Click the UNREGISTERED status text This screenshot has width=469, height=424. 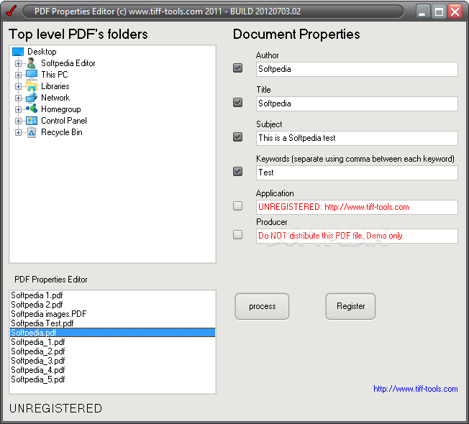[55, 408]
